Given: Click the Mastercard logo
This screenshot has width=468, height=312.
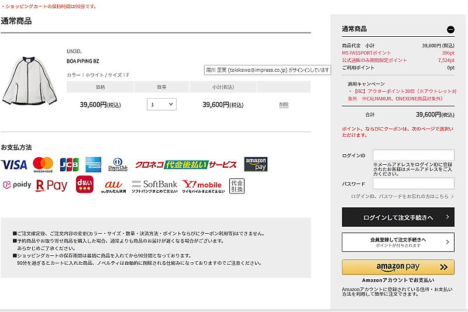Looking at the screenshot, I should click(x=43, y=165).
